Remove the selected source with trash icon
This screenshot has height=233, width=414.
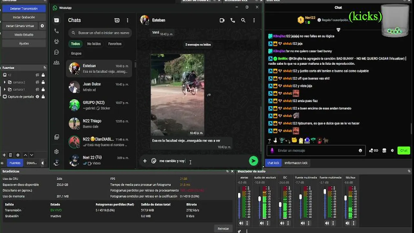click(x=10, y=155)
